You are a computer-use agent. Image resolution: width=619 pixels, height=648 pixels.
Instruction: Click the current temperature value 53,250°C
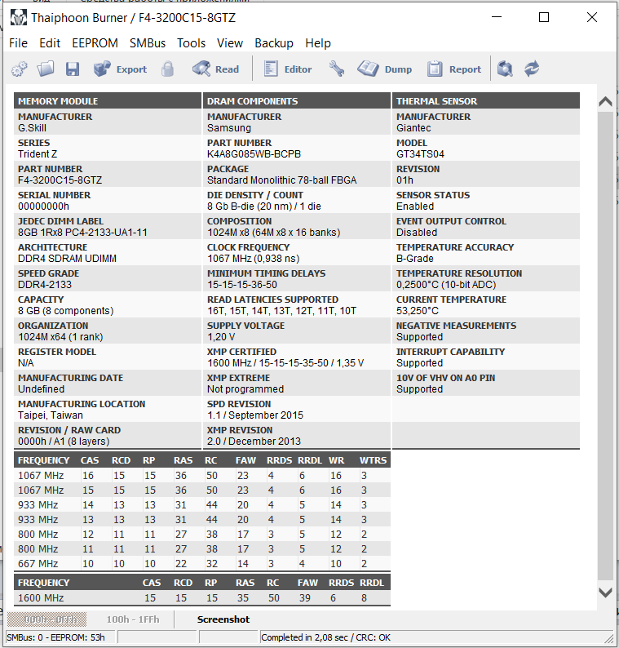point(418,311)
